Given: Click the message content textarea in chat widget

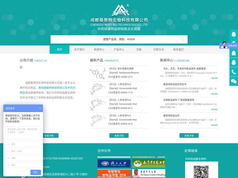Looking at the screenshot, I should click(x=23, y=133).
